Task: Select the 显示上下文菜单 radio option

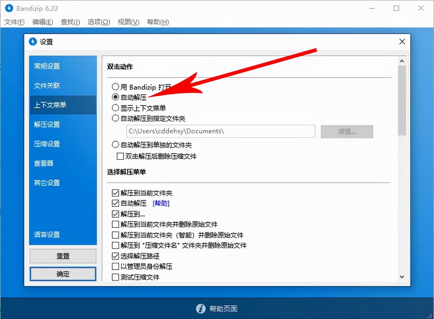Action: pos(115,108)
